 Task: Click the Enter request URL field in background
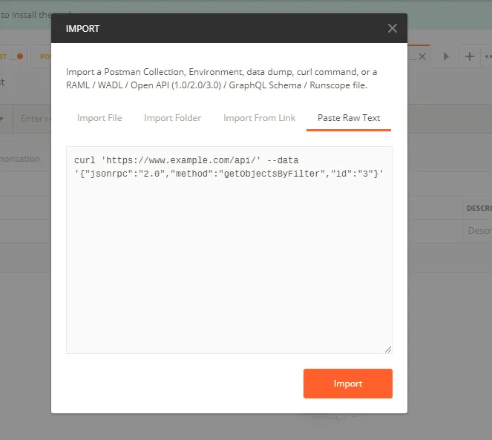coord(33,119)
